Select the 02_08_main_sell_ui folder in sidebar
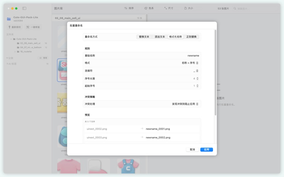The width and height of the screenshot is (284, 177). [x=30, y=43]
